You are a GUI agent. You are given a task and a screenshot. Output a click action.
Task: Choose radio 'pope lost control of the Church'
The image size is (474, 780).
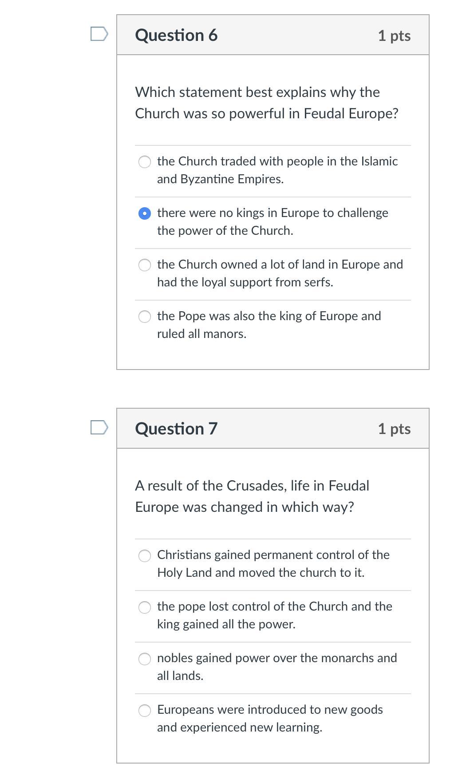(x=145, y=607)
